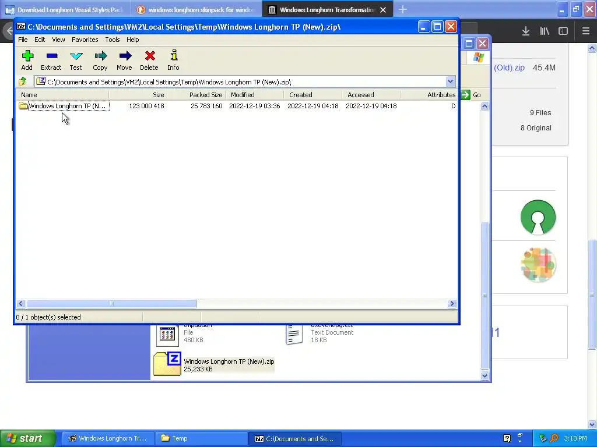Click Go button in the Explorer window
The image size is (597, 447).
[471, 95]
